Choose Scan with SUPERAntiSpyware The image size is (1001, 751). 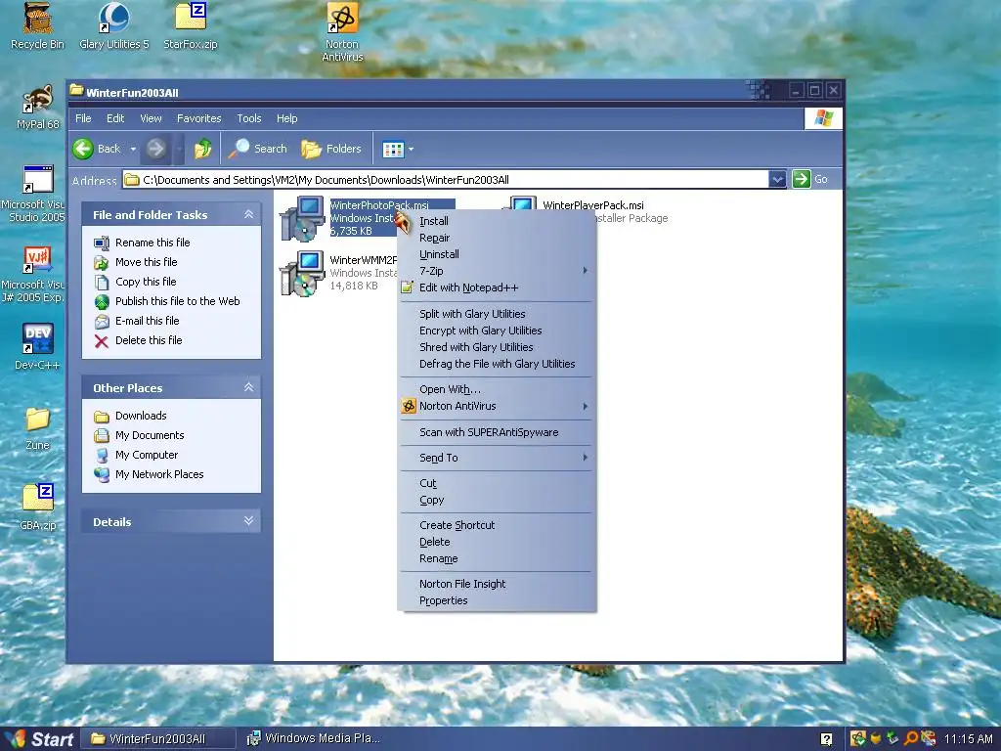tap(496, 432)
